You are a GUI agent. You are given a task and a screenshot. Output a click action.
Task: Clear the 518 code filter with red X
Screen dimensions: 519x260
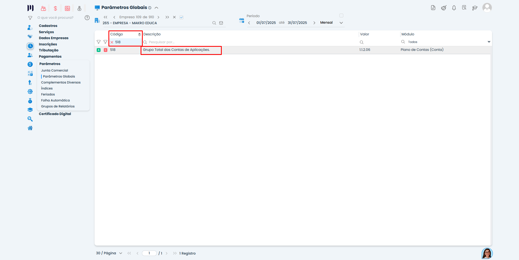tap(112, 42)
